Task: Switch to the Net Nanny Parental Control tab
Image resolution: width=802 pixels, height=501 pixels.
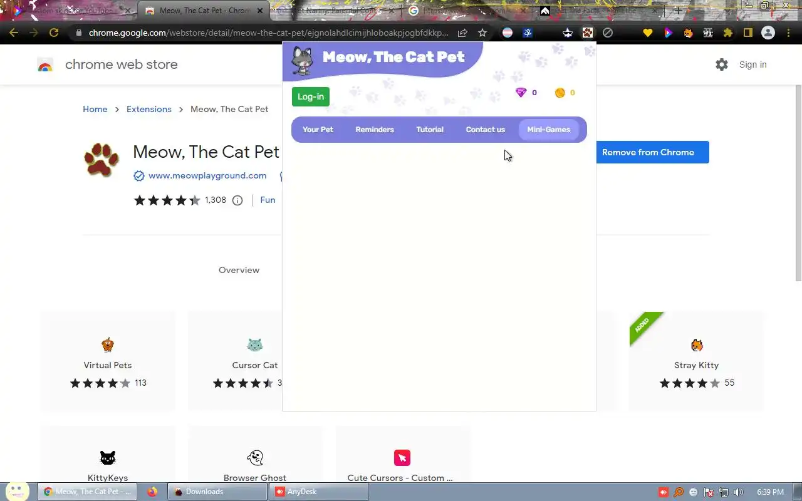Action: tap(335, 11)
